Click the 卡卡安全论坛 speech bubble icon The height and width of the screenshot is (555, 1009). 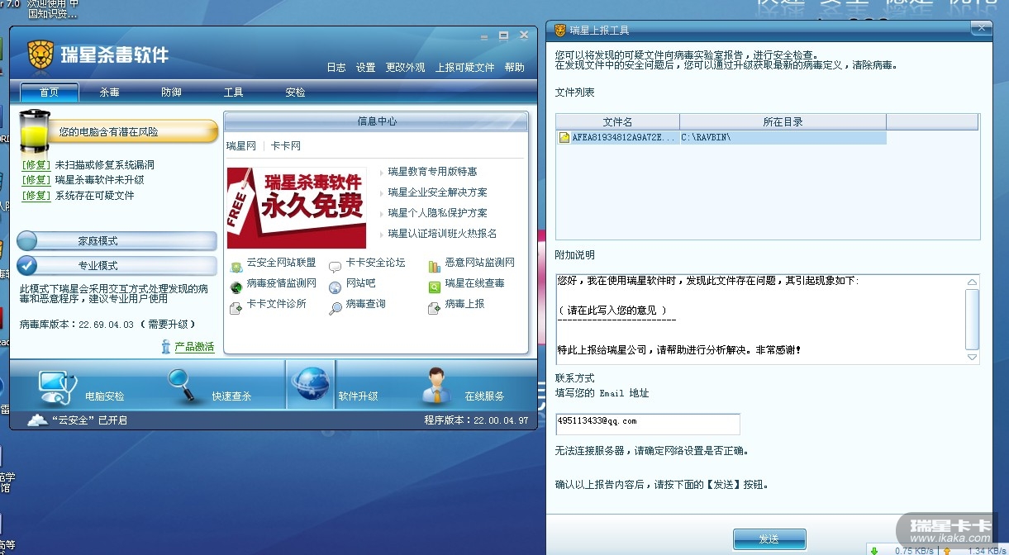(335, 266)
